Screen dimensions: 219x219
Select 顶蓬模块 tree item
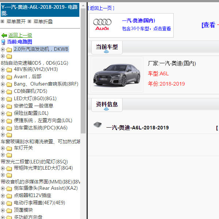(x=23, y=210)
